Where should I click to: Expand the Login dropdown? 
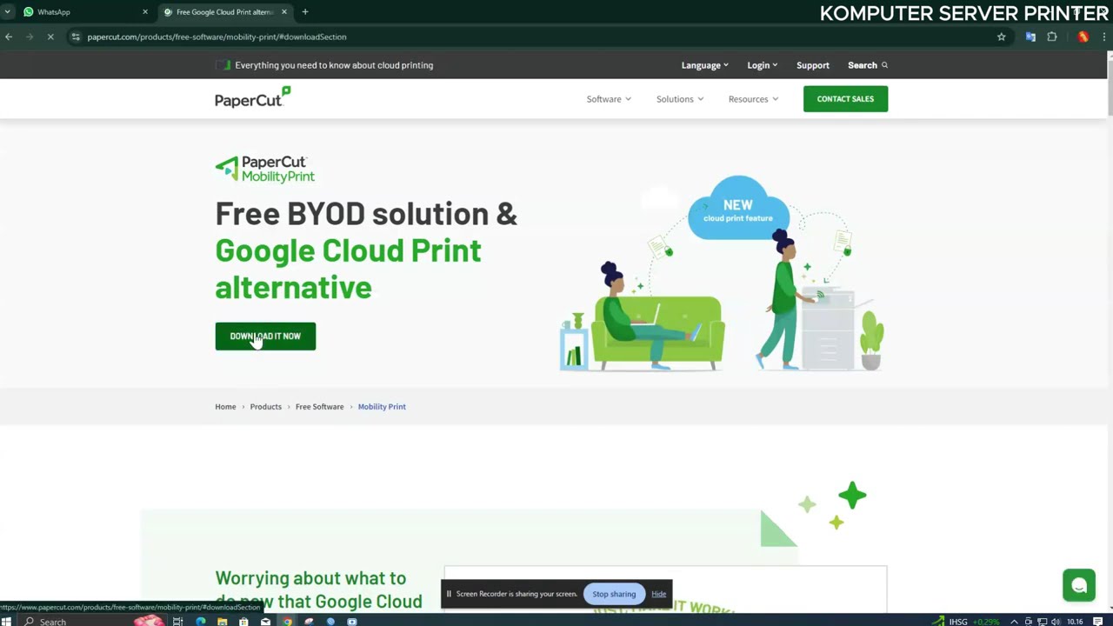pos(762,65)
